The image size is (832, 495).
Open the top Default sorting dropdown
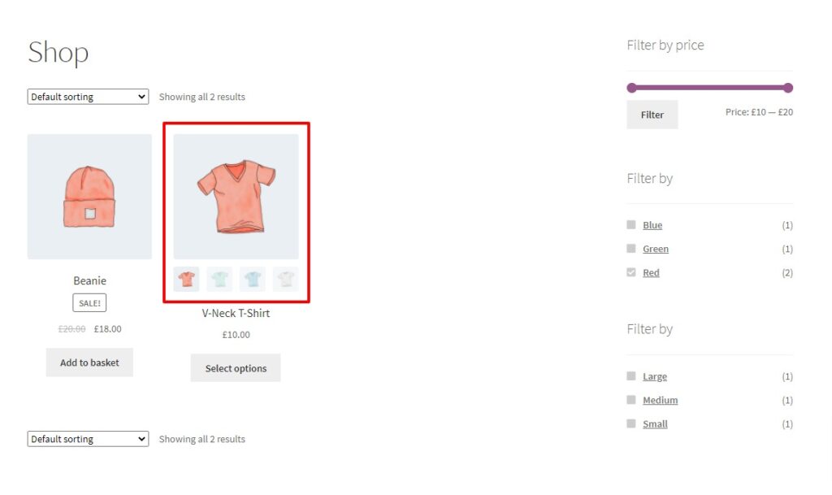point(87,96)
